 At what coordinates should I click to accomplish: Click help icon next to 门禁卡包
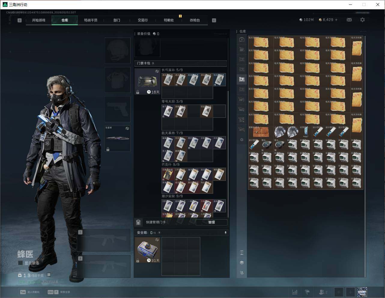coord(153,63)
